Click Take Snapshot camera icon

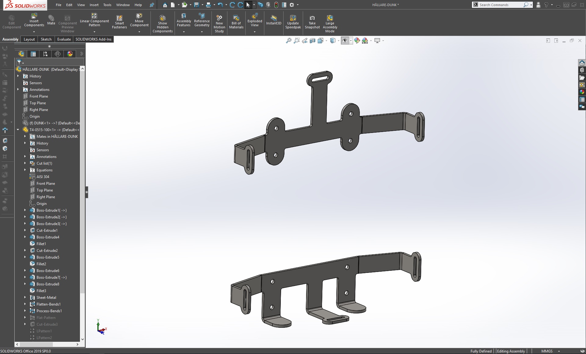coord(312,18)
